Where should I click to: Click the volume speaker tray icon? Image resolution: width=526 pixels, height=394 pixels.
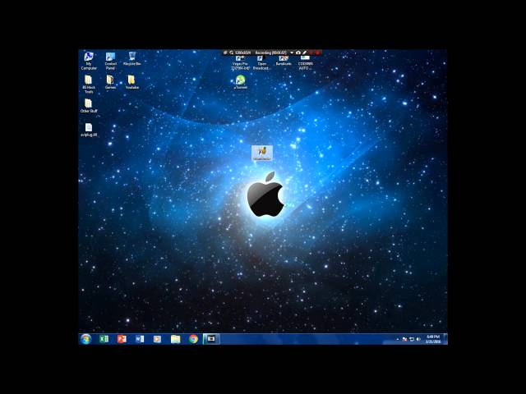click(418, 339)
